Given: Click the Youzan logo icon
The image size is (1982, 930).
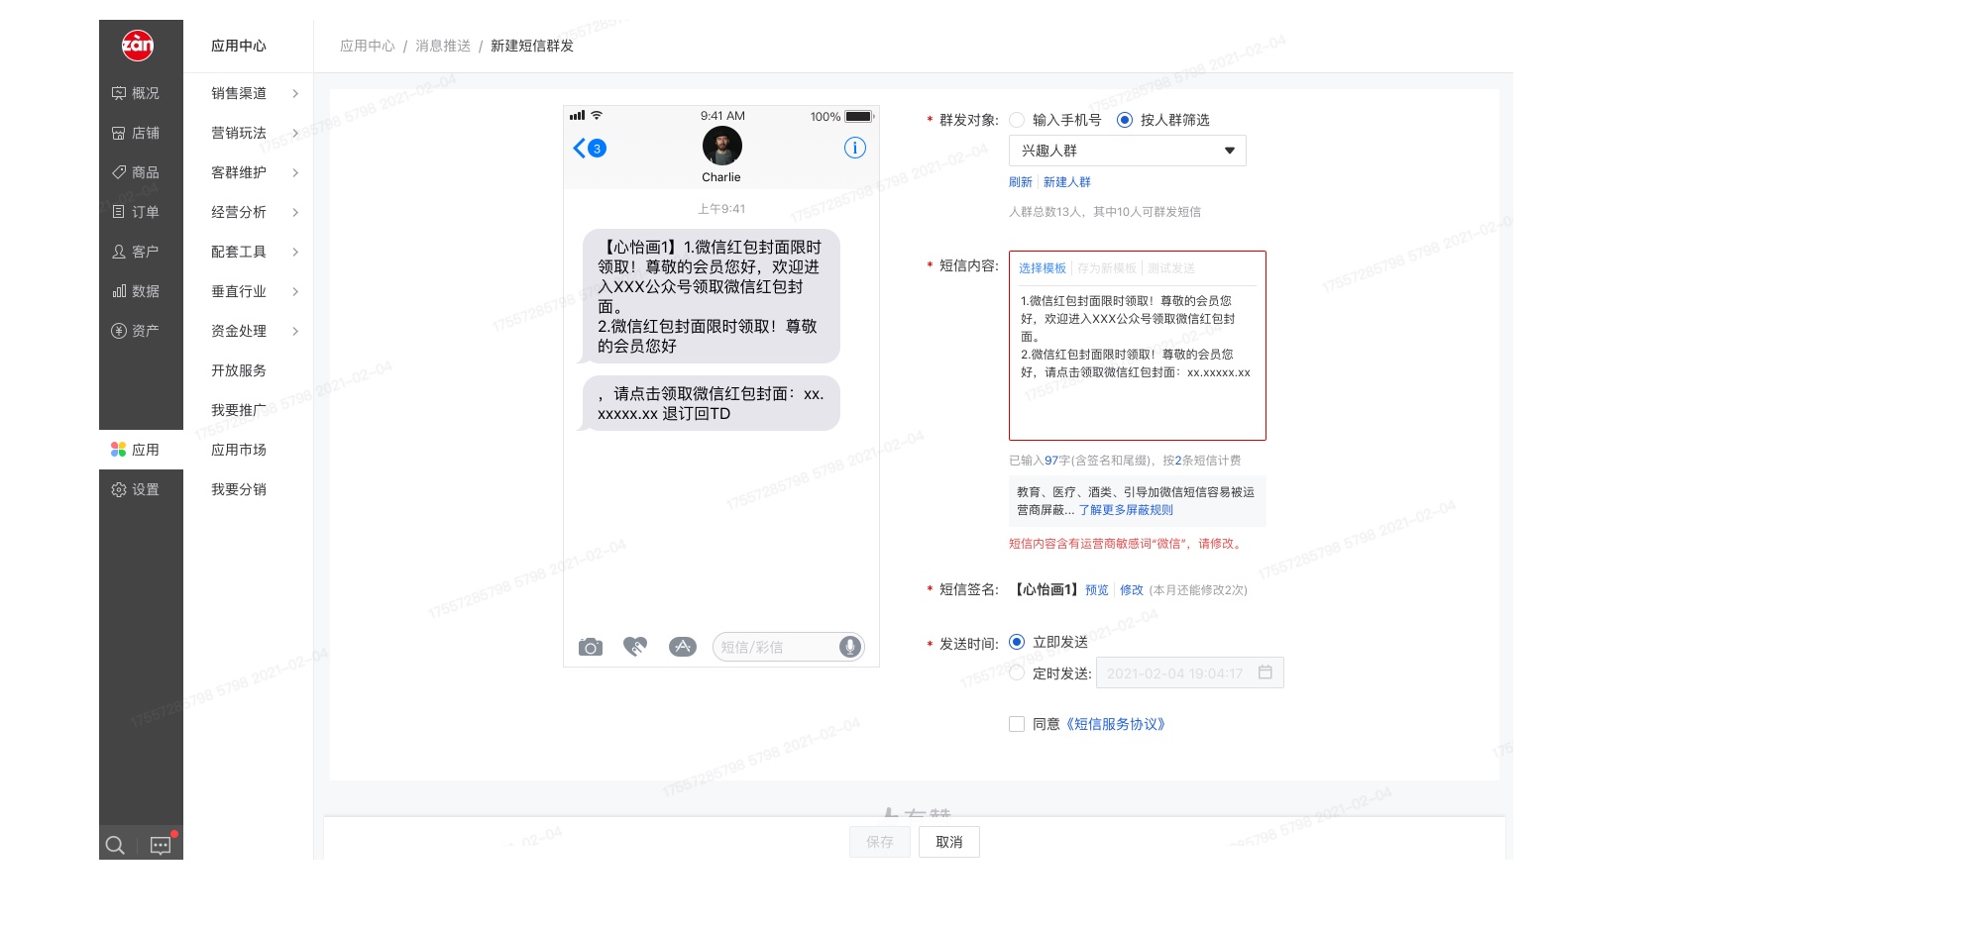Looking at the screenshot, I should pos(138,45).
